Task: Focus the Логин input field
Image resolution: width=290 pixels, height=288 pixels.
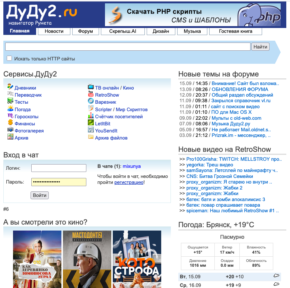Action: 59,168
